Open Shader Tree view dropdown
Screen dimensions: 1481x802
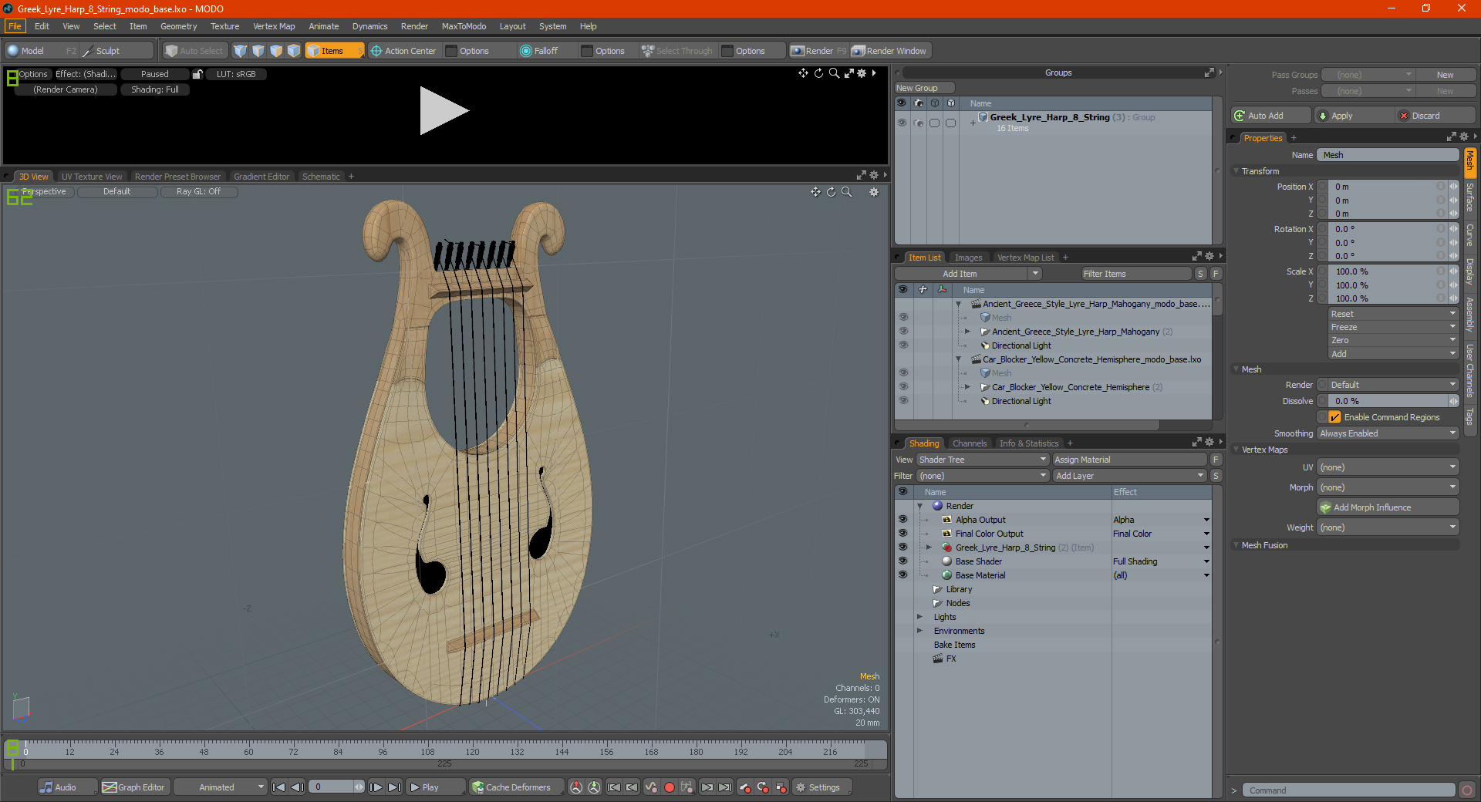982,460
